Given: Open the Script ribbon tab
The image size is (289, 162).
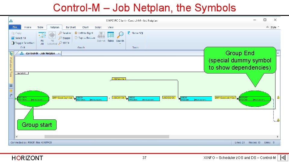Looking at the screenshot, I should (x=98, y=27).
